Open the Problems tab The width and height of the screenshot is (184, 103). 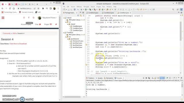(90, 78)
